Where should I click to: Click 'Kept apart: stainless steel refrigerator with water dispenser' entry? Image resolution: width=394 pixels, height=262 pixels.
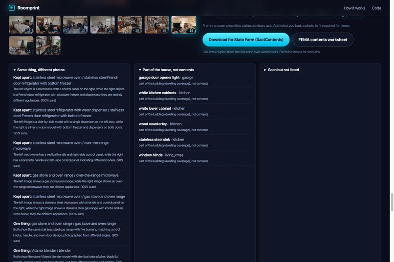[x=69, y=121]
